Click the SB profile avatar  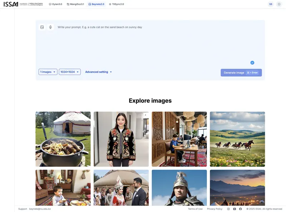point(271,4)
